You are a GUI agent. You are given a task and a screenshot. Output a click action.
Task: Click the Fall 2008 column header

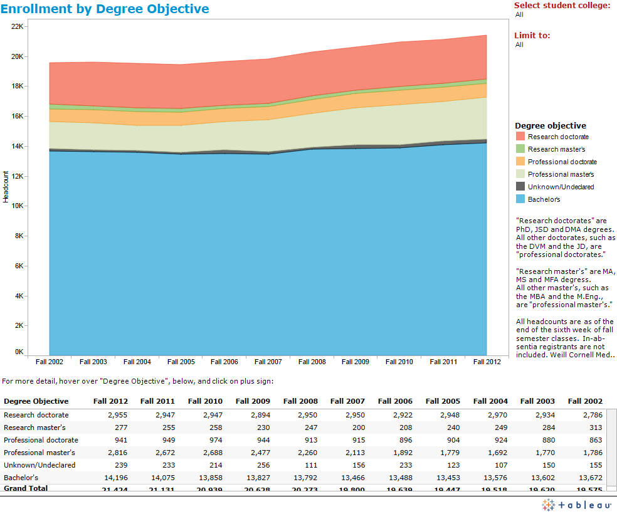point(300,401)
